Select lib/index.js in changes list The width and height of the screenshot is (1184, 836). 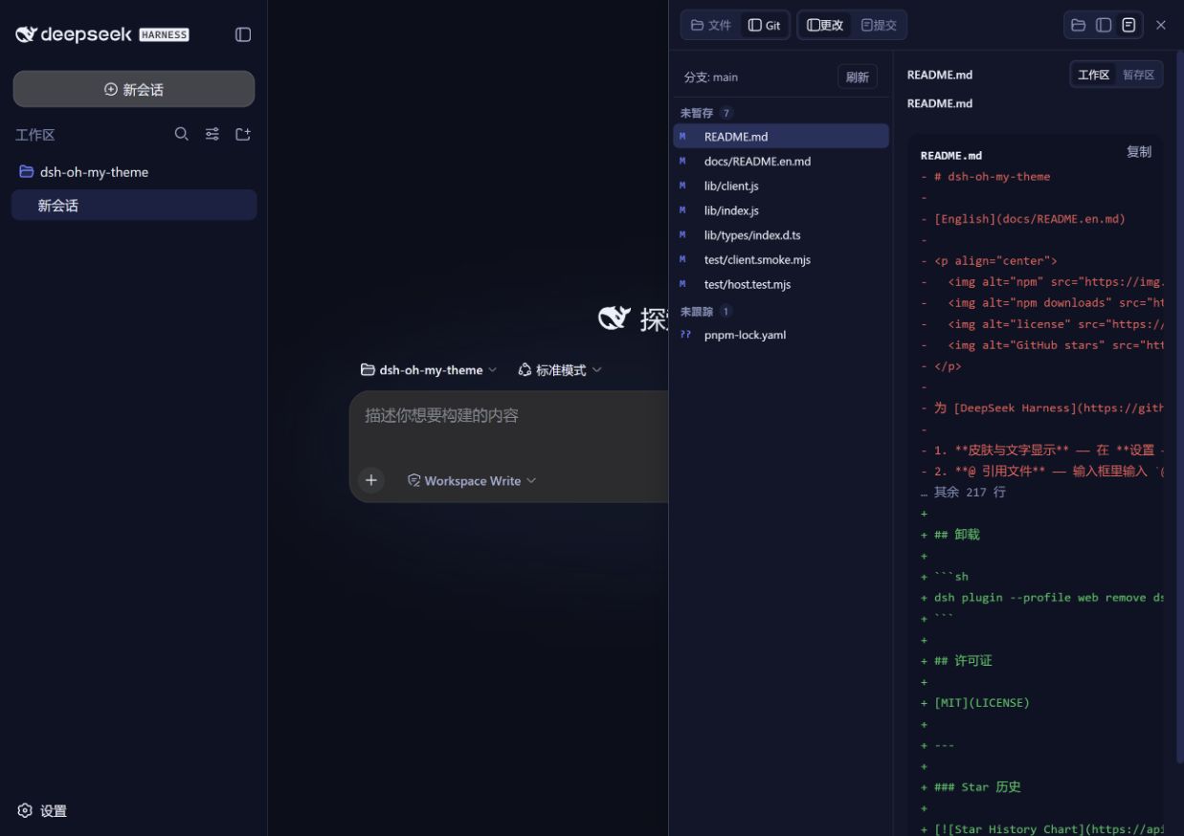pos(781,210)
